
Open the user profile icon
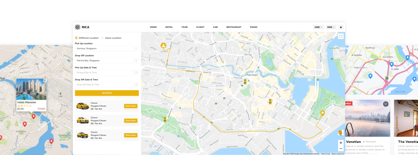pyautogui.click(x=341, y=27)
